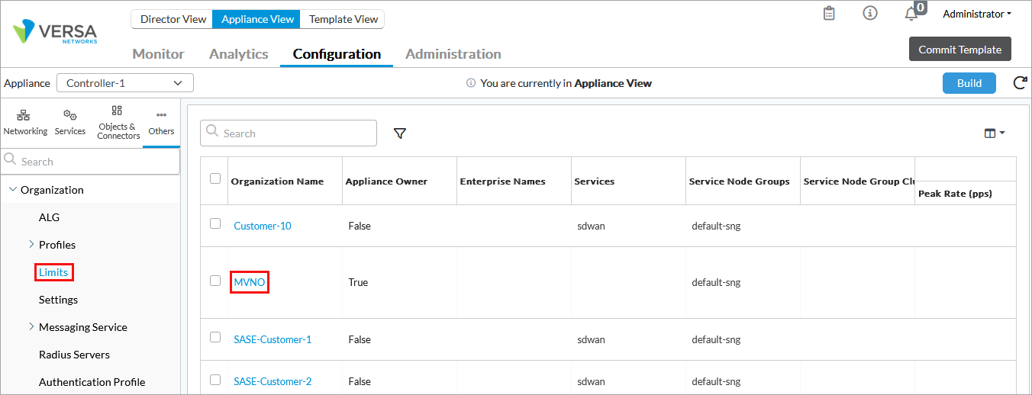Toggle the select-all checkbox in table header
Image resolution: width=1032 pixels, height=395 pixels.
click(215, 179)
